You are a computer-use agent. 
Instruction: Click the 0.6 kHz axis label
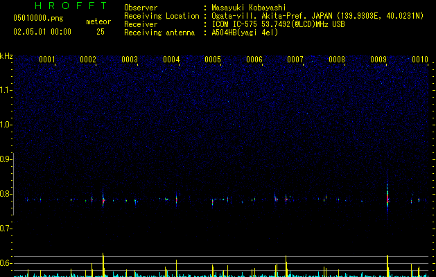6,263
